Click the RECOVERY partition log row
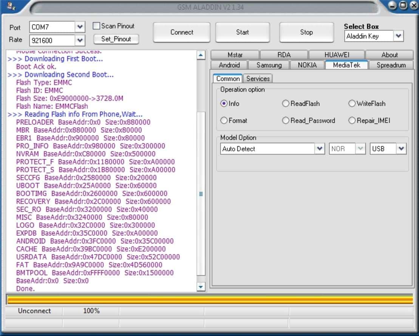Screen dimensions: 419x336 pyautogui.click(x=93, y=201)
